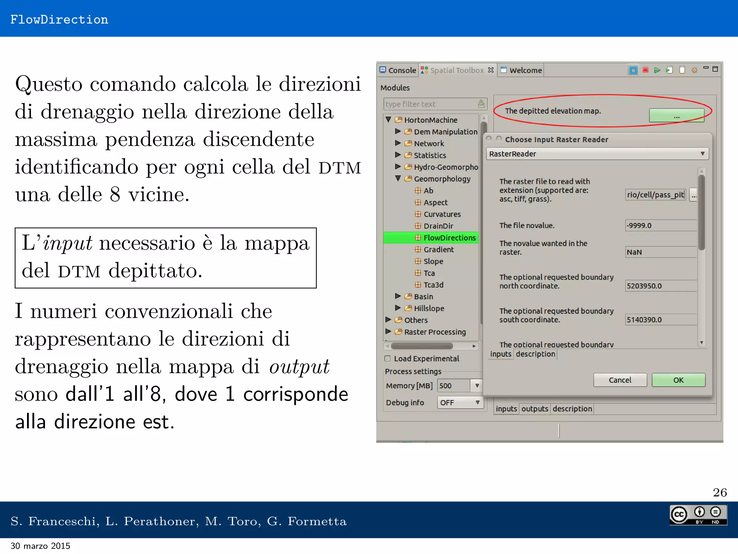
Task: Open the module panel's description tab
Action: (572, 409)
